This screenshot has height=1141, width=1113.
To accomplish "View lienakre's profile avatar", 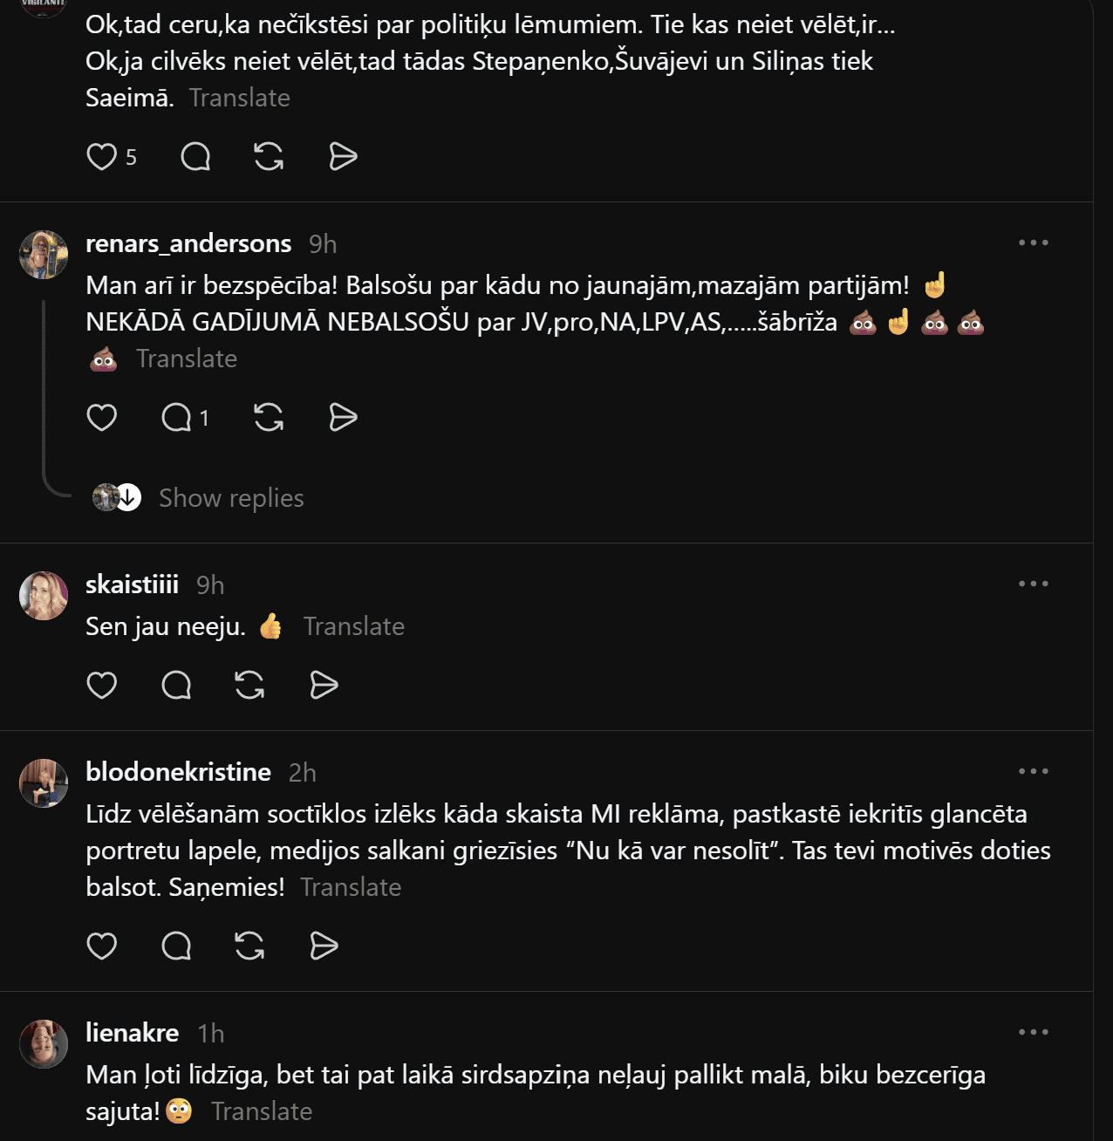I will 44,1044.
